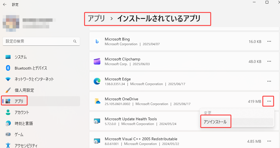Viewport: 280px width, 148px height.
Task: Select Microsoft Update Health Tools name
Action: coord(131,119)
